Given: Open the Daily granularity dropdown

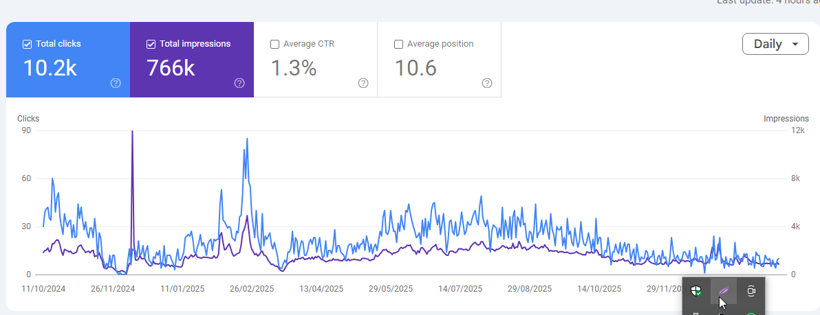Looking at the screenshot, I should [x=775, y=45].
